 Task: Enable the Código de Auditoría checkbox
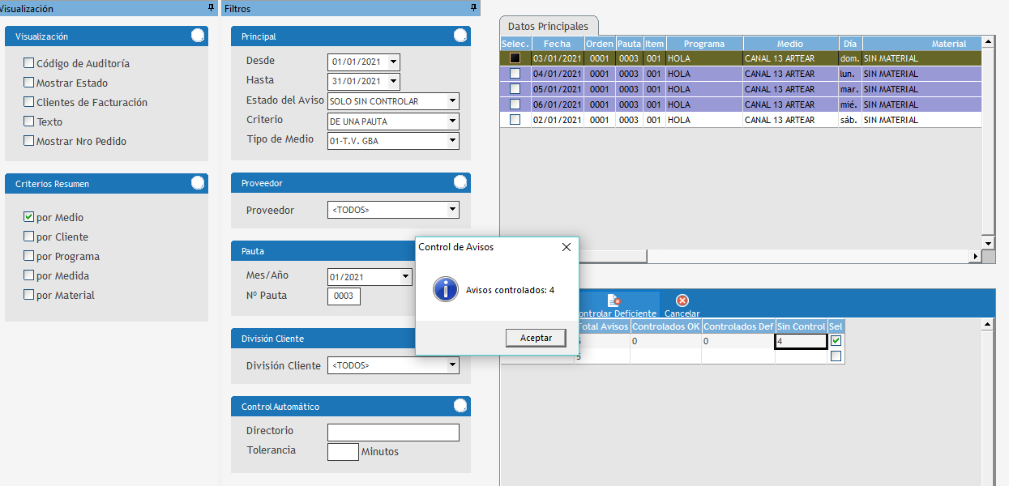29,63
